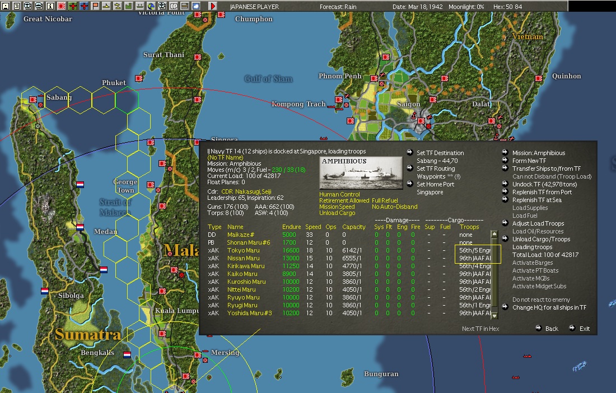
Task: Click the double yellow ships toolbar icon
Action: pos(118,6)
